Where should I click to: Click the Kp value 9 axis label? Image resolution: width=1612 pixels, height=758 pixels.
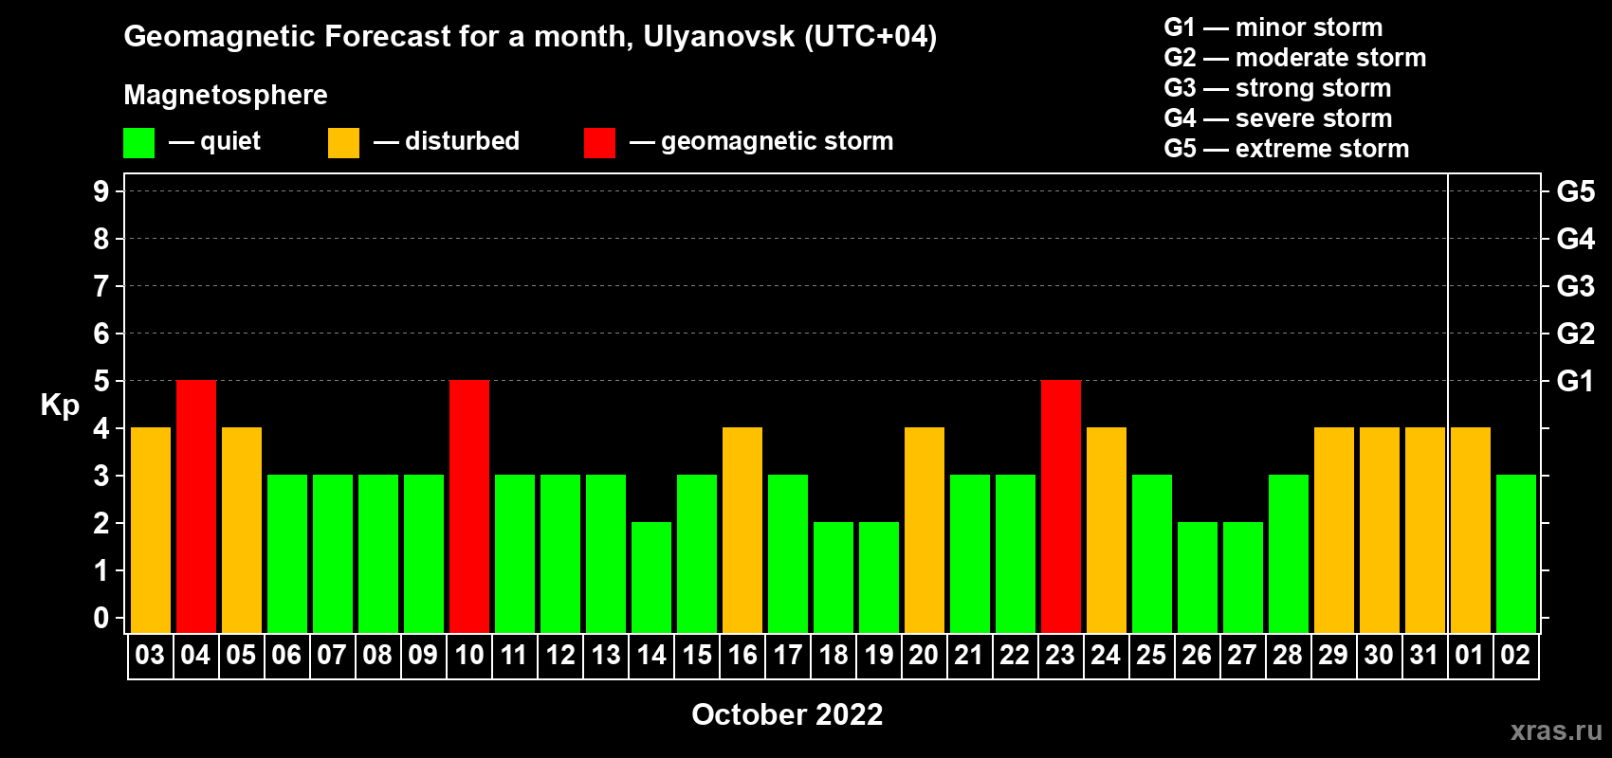(x=101, y=191)
